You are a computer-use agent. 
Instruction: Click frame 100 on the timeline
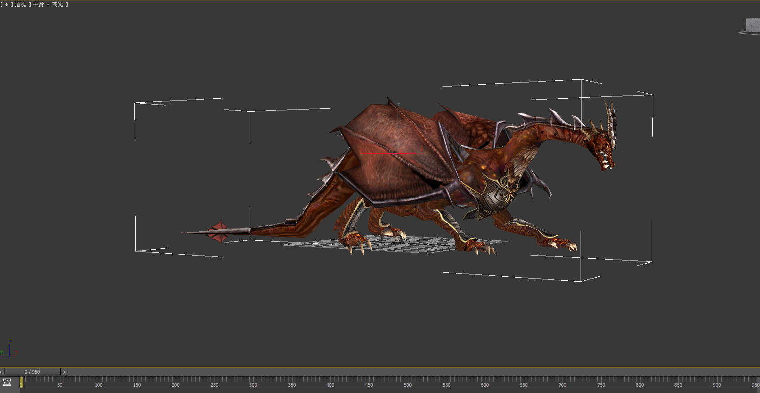pyautogui.click(x=98, y=385)
